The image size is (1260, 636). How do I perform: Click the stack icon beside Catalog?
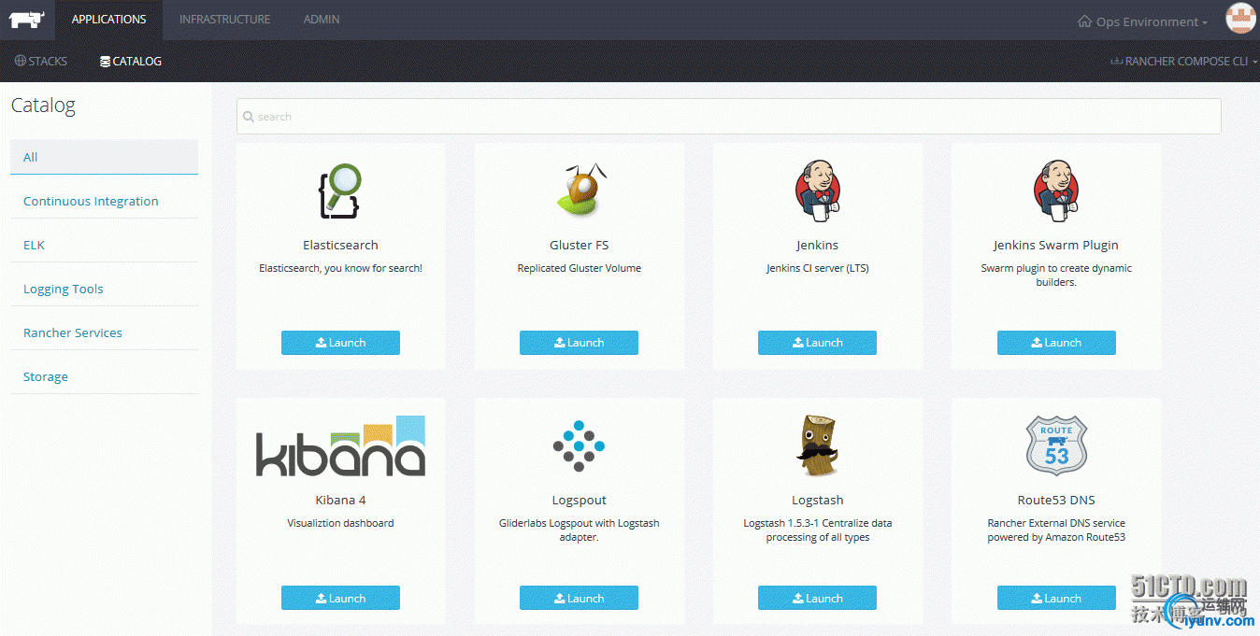pyautogui.click(x=105, y=62)
